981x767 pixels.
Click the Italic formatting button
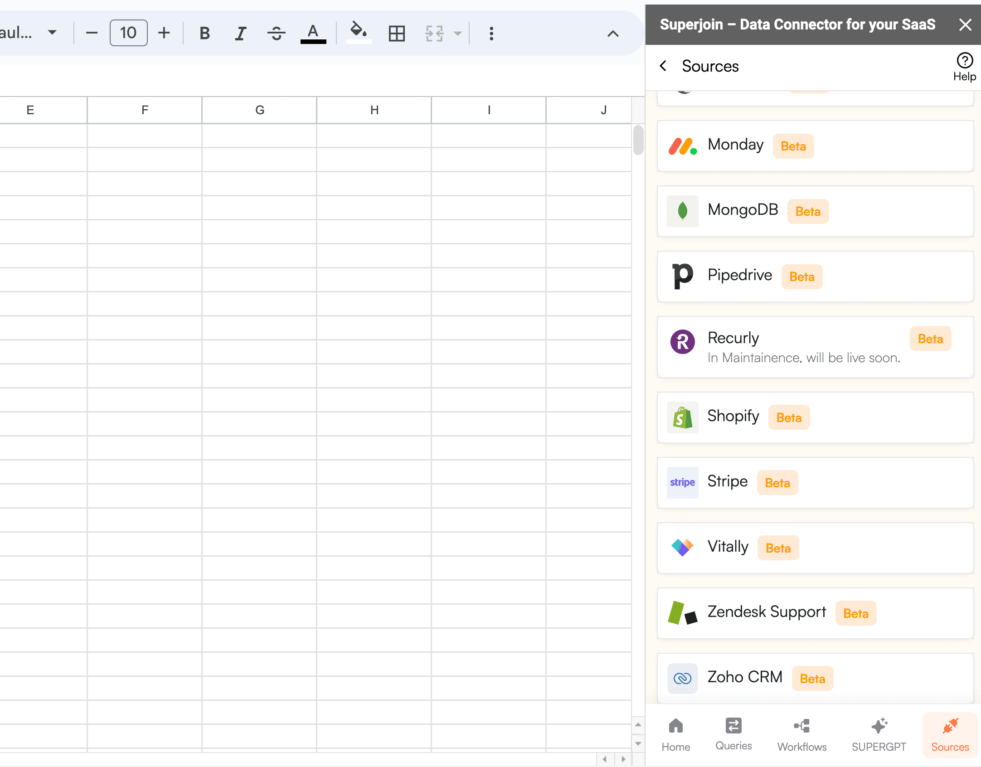pos(239,33)
